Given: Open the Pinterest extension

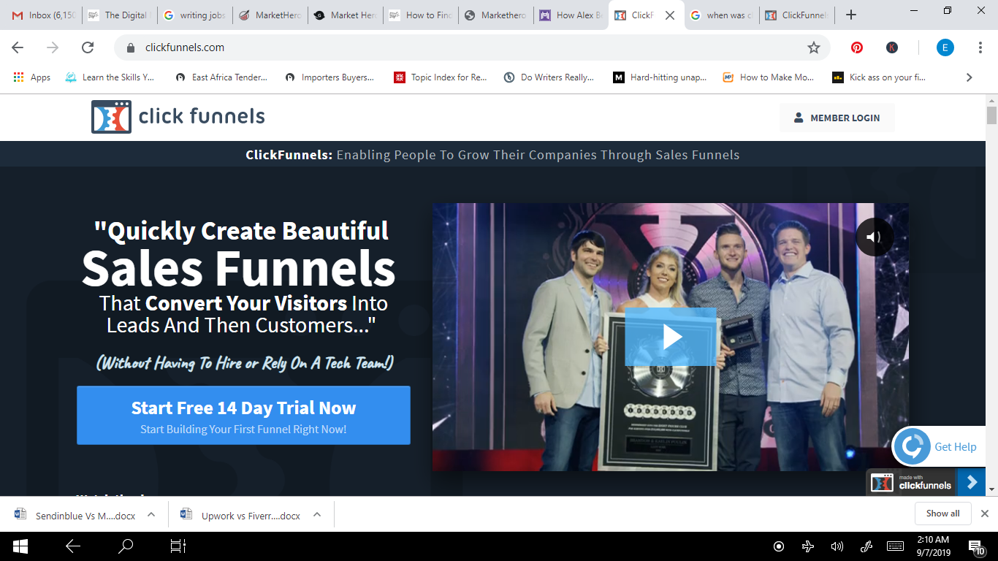Looking at the screenshot, I should [857, 47].
